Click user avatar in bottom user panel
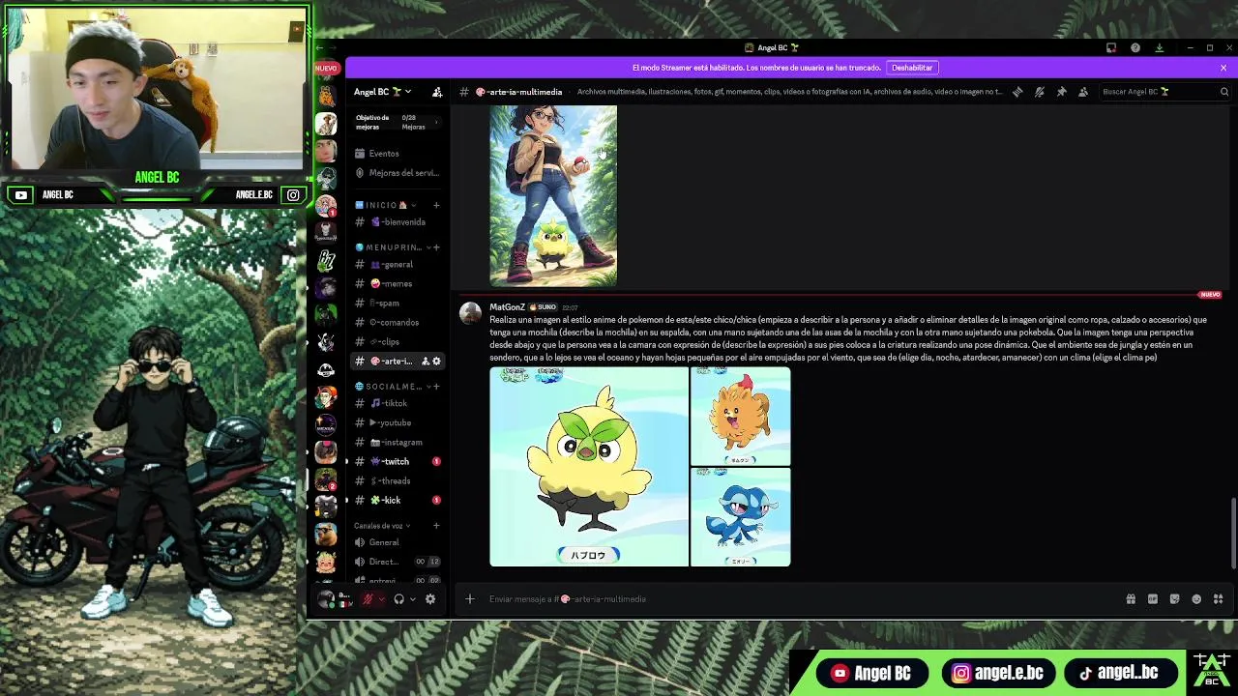This screenshot has height=696, width=1238. pyautogui.click(x=326, y=599)
